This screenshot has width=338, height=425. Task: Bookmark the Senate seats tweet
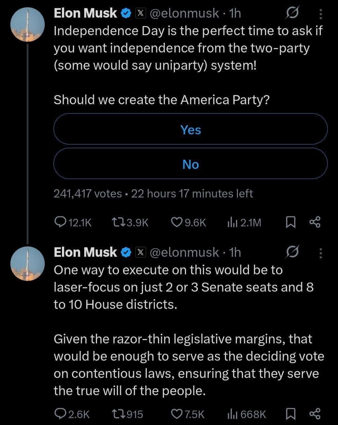291,414
